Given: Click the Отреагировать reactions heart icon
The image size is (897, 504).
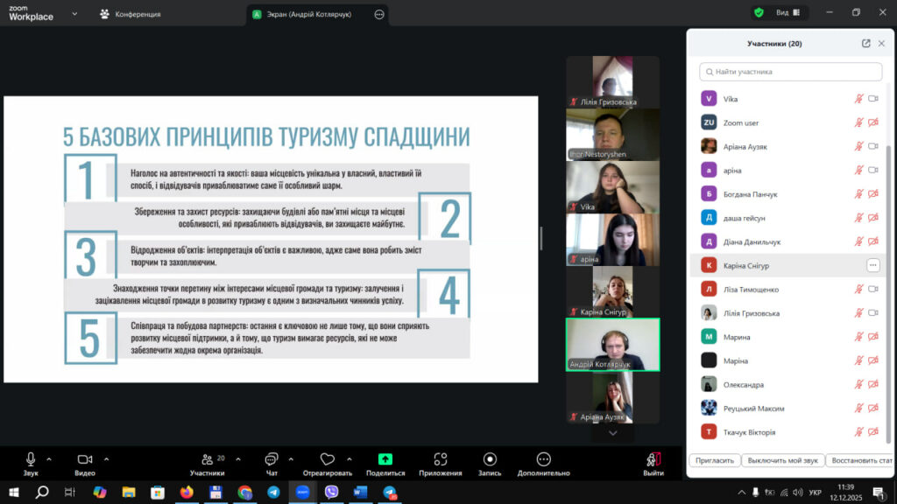Looking at the screenshot, I should coord(328,459).
